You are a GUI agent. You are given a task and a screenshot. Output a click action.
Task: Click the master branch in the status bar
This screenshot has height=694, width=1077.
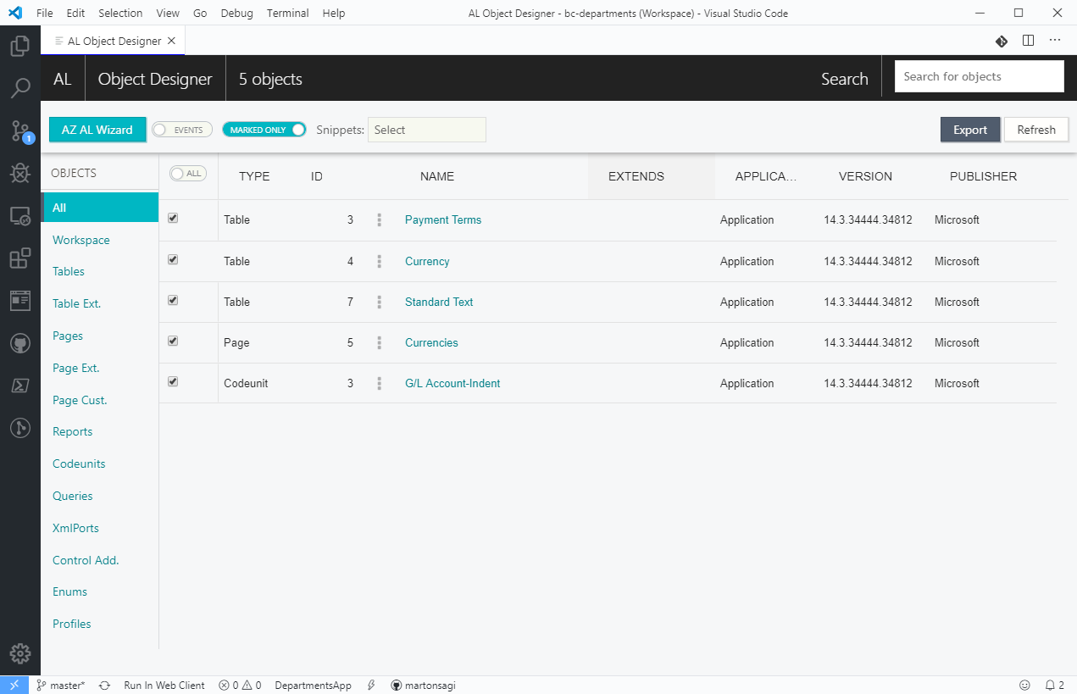pos(60,686)
